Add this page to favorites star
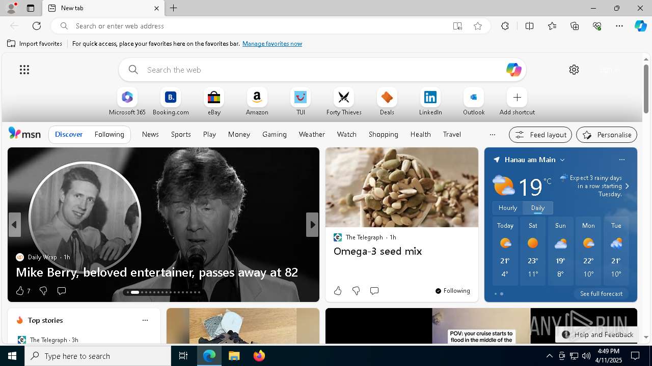 (x=478, y=26)
